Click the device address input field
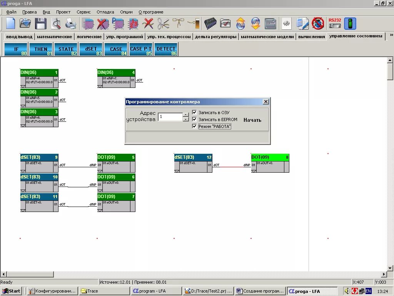The image size is (394, 296). [170, 117]
